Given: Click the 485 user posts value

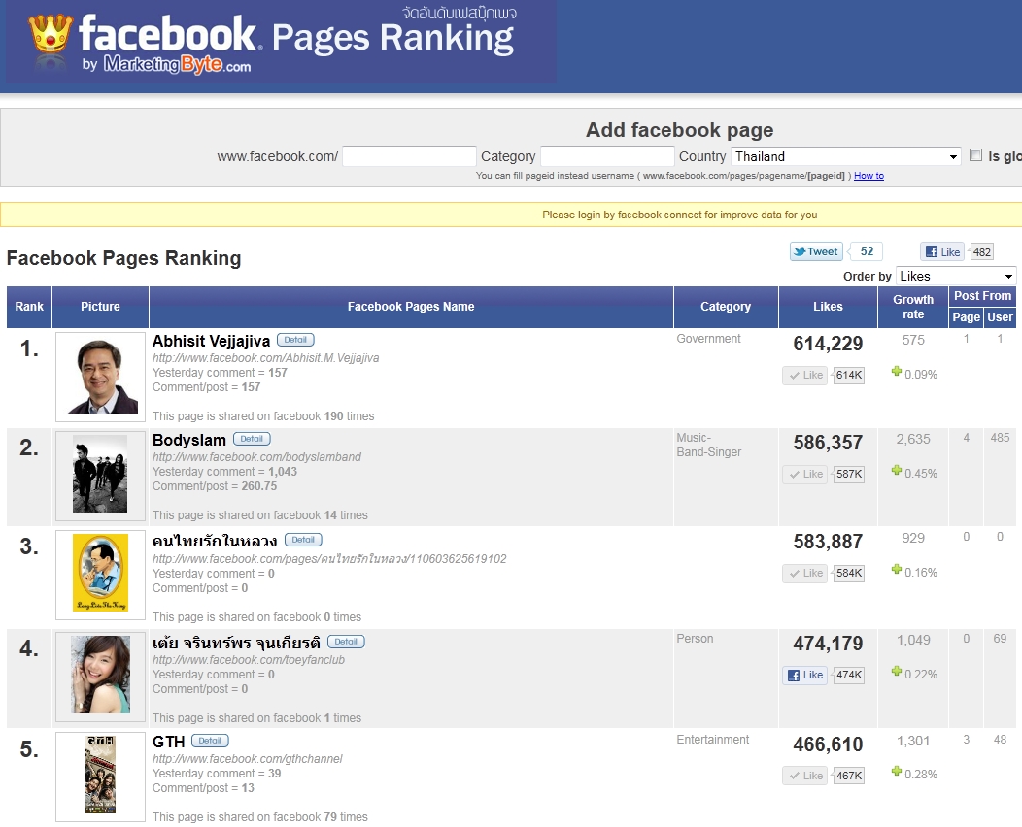Looking at the screenshot, I should [1000, 438].
